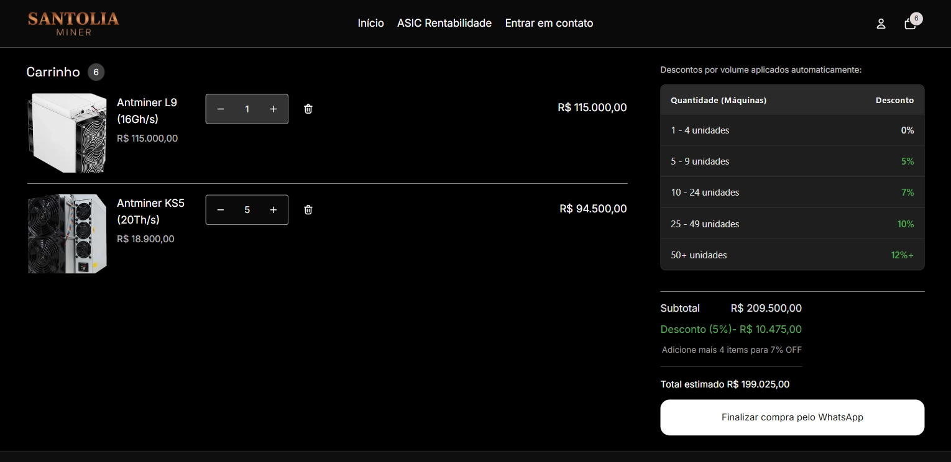
Task: Click the Desconto column header
Action: click(895, 100)
